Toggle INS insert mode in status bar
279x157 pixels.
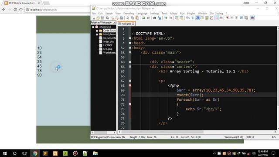point(273,137)
